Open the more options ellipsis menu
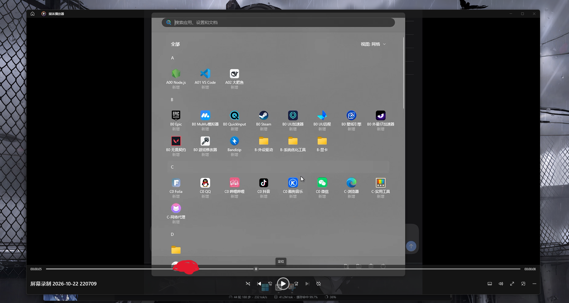Viewport: 569px width, 303px height. 534,284
